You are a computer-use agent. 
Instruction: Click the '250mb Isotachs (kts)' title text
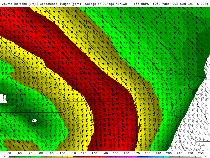pyautogui.click(x=19, y=4)
